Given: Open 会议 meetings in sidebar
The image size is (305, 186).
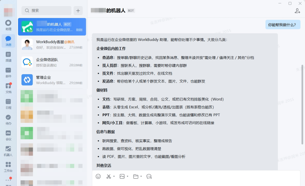Looking at the screenshot, I should (8, 135).
